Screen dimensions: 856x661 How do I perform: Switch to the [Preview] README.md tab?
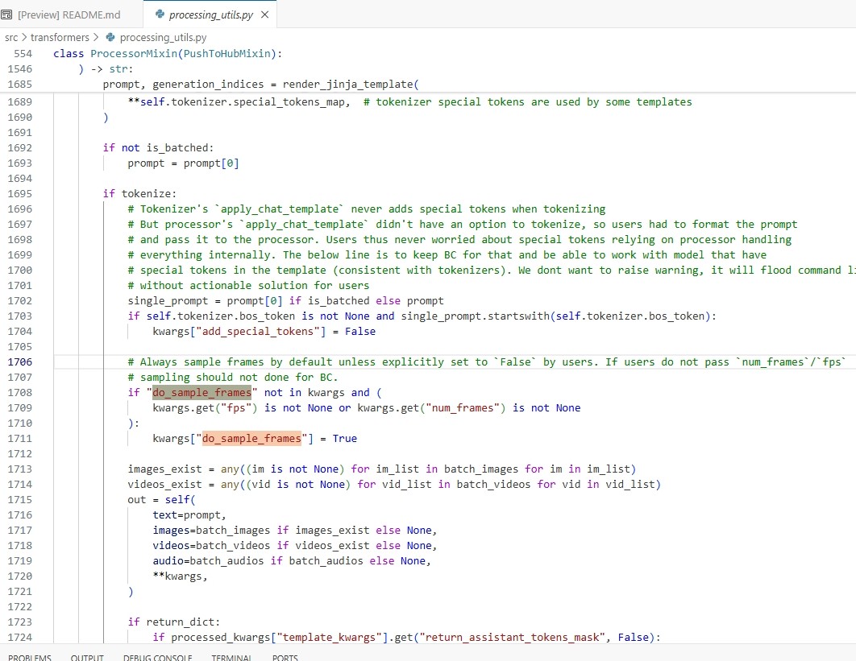point(69,14)
